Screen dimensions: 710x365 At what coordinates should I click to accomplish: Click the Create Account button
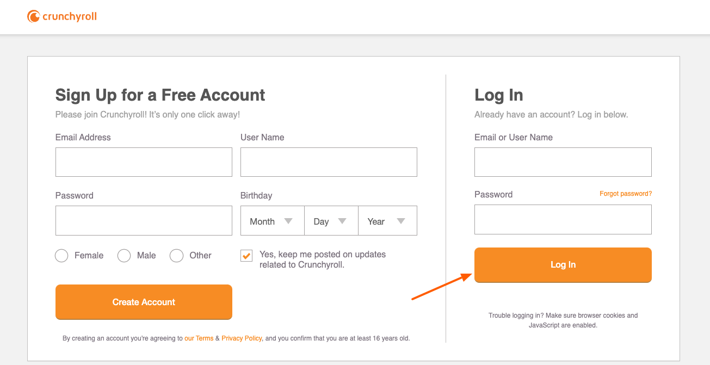click(144, 302)
